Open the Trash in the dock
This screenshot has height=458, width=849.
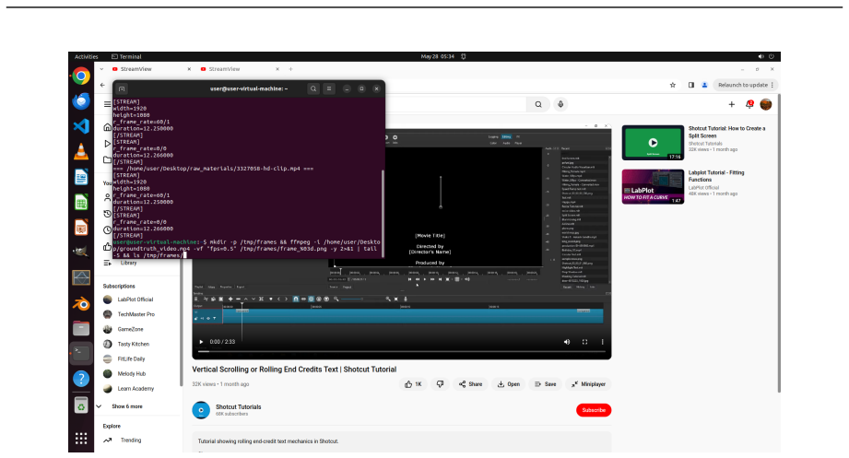pos(81,405)
